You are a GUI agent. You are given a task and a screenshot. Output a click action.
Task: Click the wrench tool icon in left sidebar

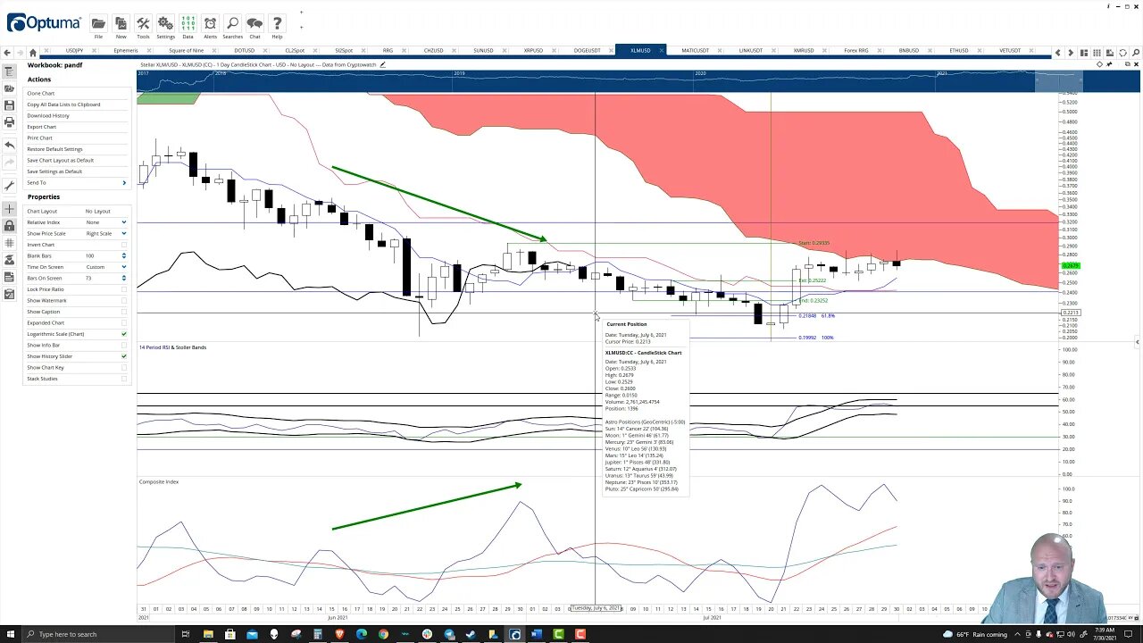coord(9,186)
